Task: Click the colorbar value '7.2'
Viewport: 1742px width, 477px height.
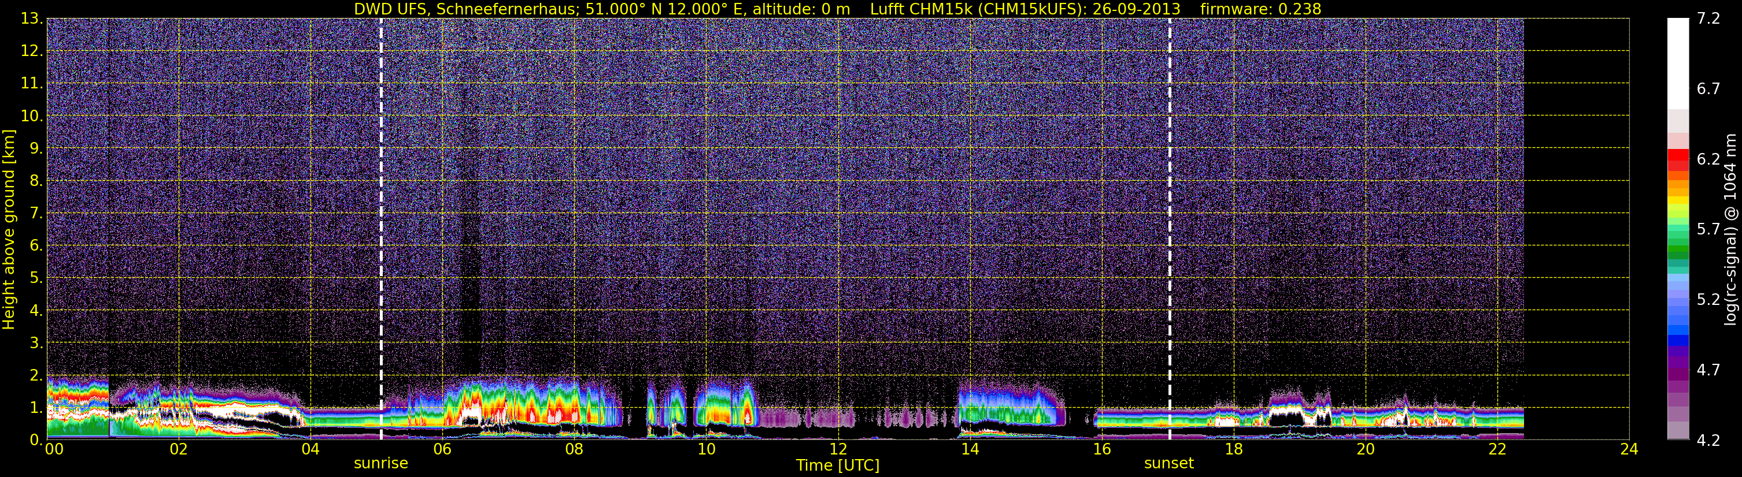Action: [x=1708, y=19]
